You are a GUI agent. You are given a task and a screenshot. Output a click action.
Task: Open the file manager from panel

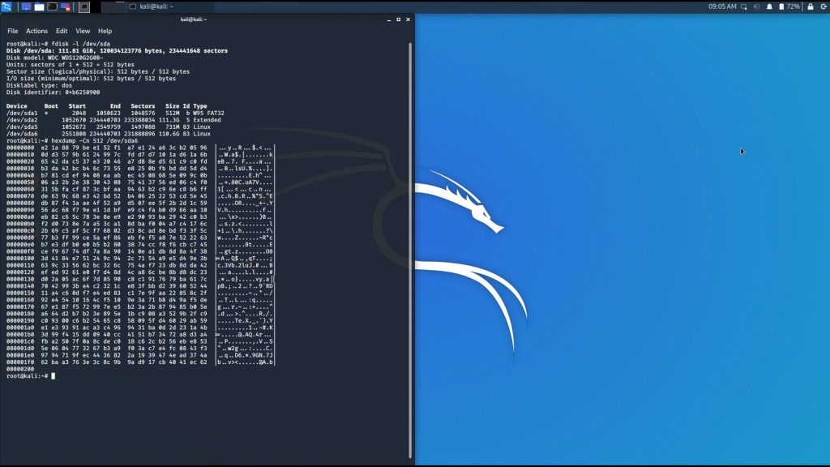(39, 6)
